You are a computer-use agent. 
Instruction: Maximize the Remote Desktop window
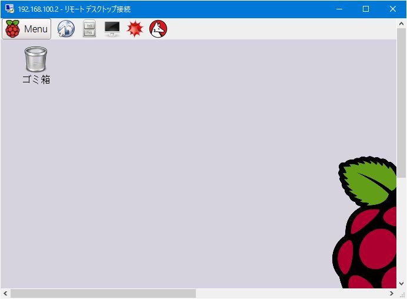(x=366, y=9)
